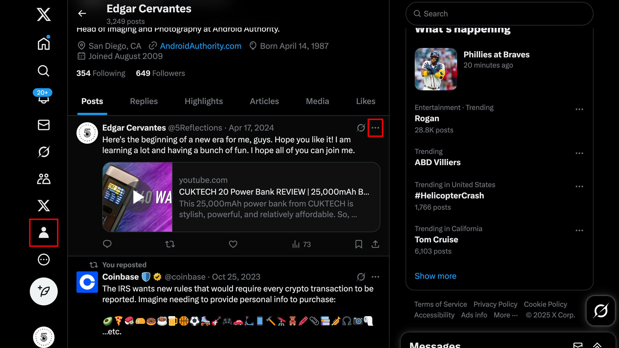Screen dimensions: 619x348
Task: Switch to the Replies tab
Action: [144, 101]
